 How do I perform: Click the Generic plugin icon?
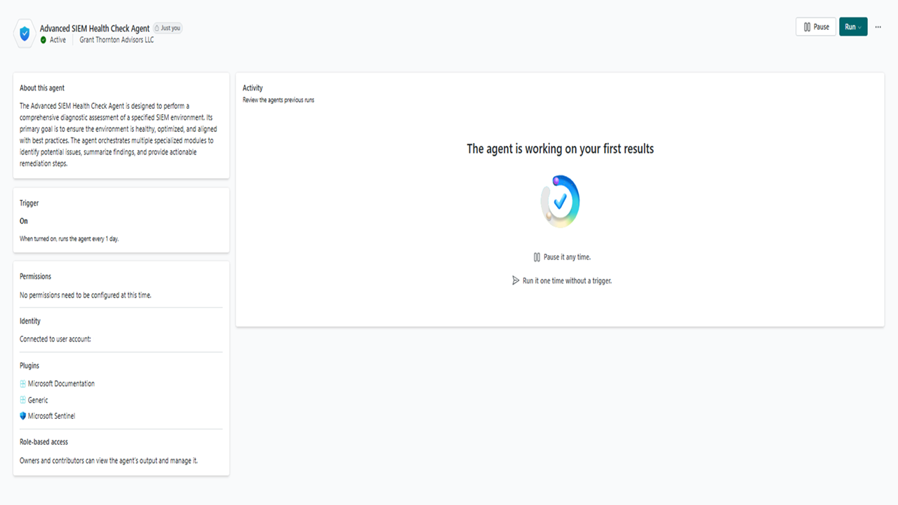[23, 400]
